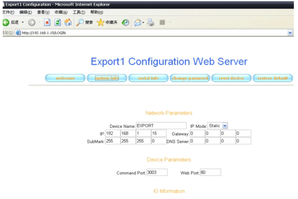Image resolution: width=298 pixels, height=199 pixels.
Task: Click the change password button
Action: [x=190, y=78]
